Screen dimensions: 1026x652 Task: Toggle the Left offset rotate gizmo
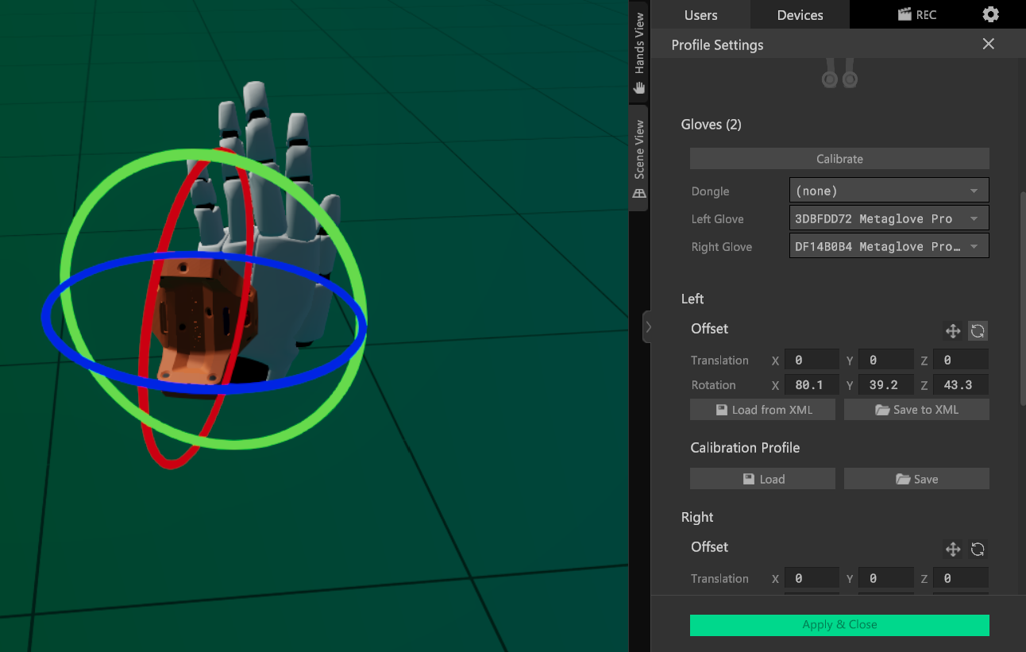point(978,331)
